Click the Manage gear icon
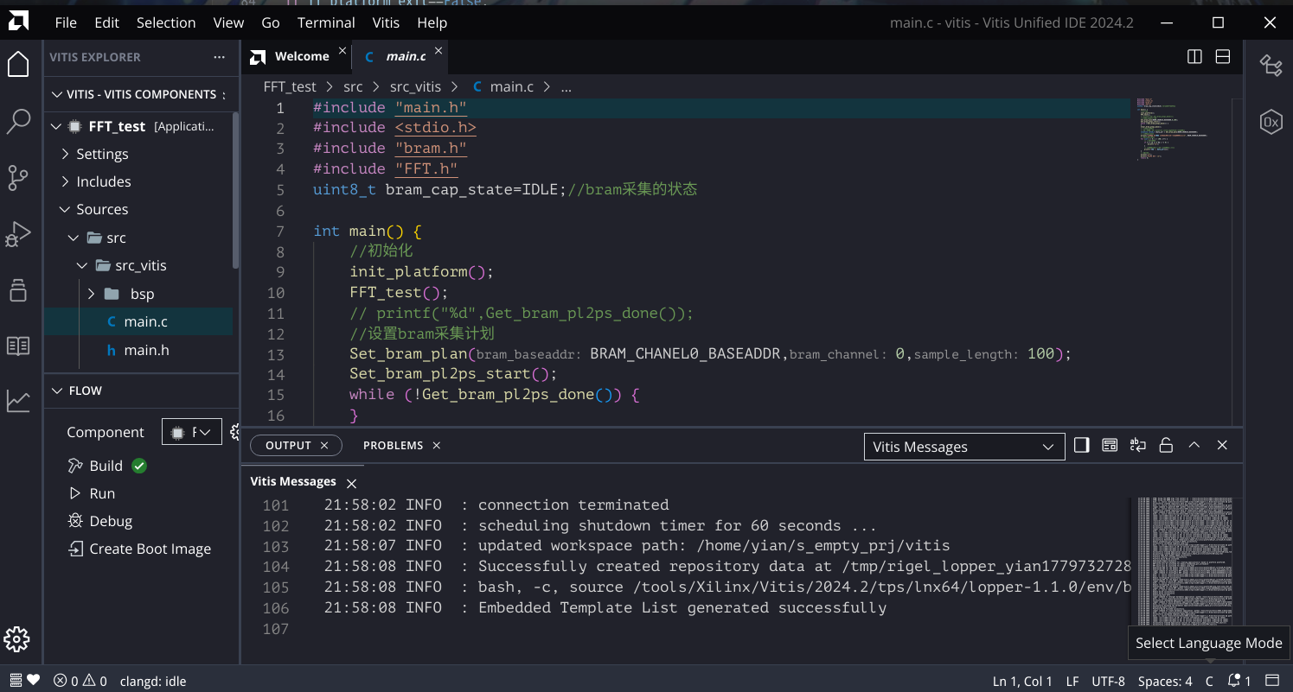 click(16, 639)
